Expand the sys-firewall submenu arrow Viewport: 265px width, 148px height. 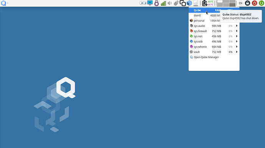coord(237,31)
